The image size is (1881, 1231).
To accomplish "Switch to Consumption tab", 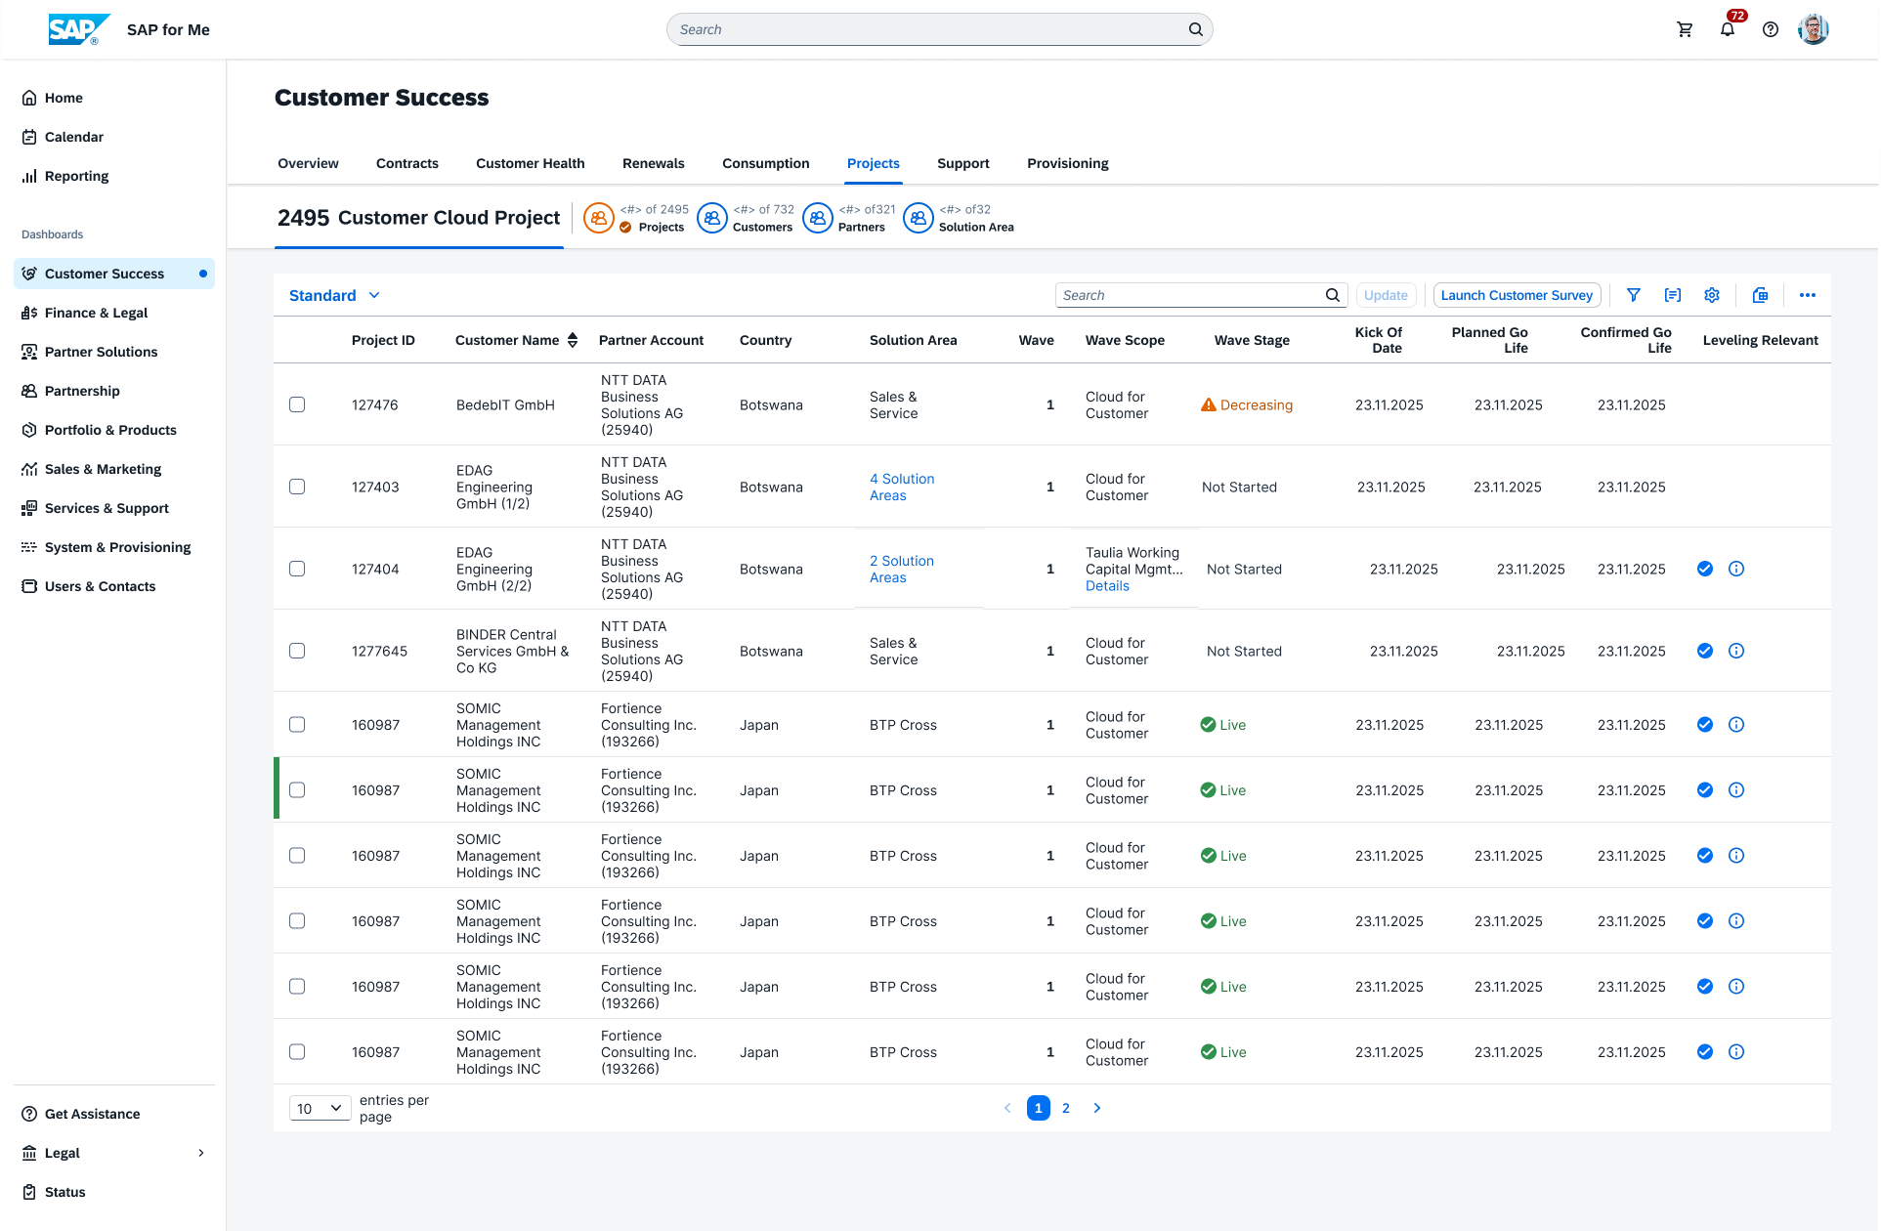I will pos(766,163).
